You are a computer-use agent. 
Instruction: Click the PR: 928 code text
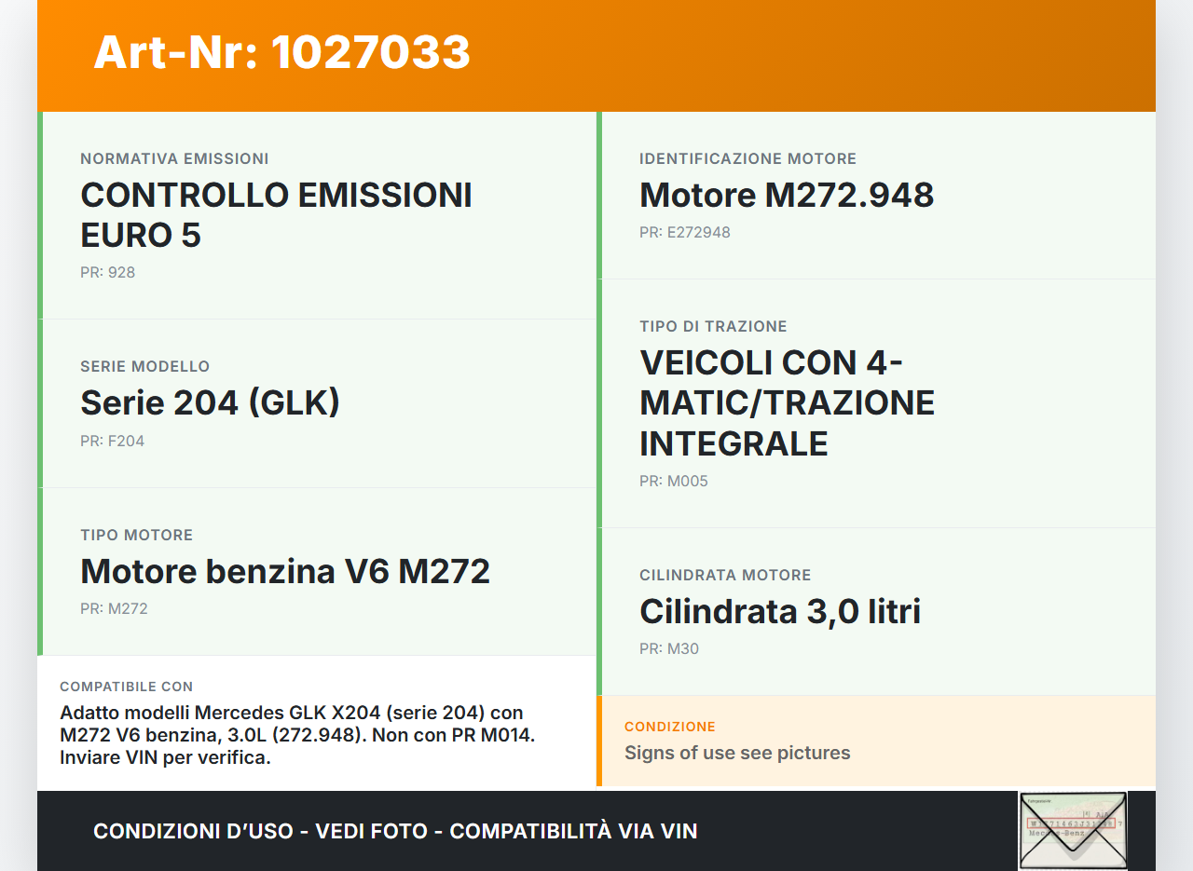pyautogui.click(x=107, y=273)
